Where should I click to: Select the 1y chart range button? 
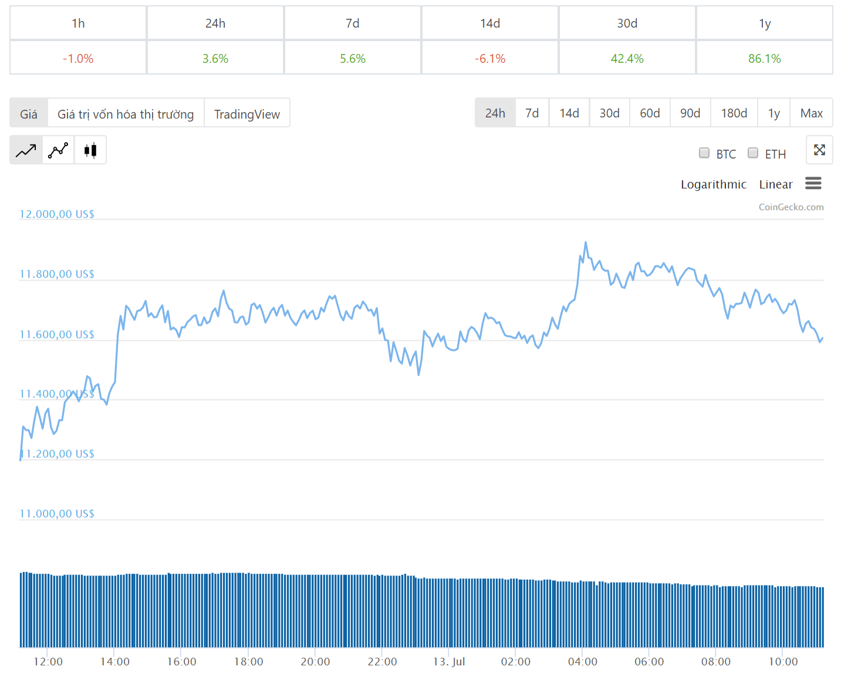click(x=774, y=113)
